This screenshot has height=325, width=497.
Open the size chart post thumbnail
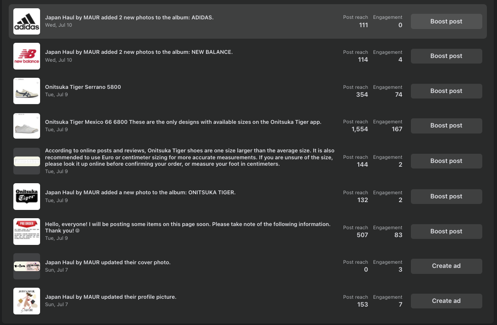point(27,161)
